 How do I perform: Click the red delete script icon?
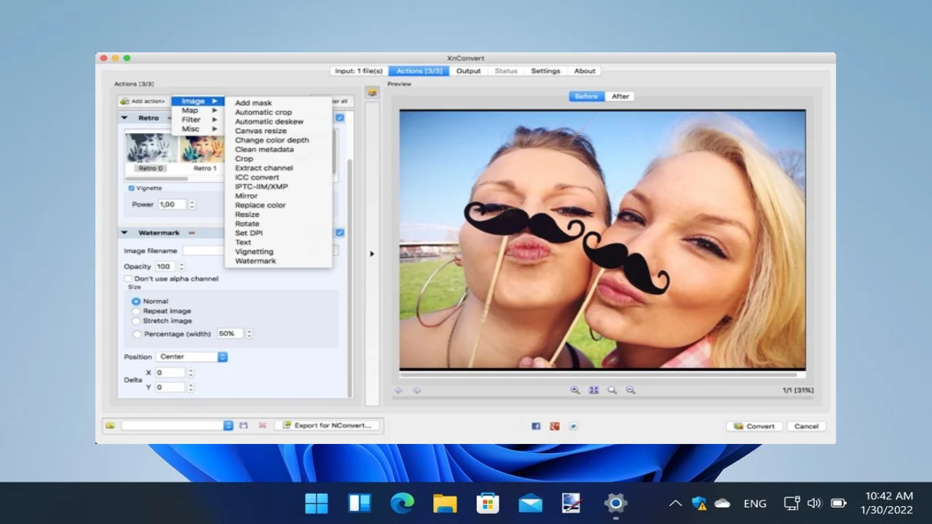262,425
